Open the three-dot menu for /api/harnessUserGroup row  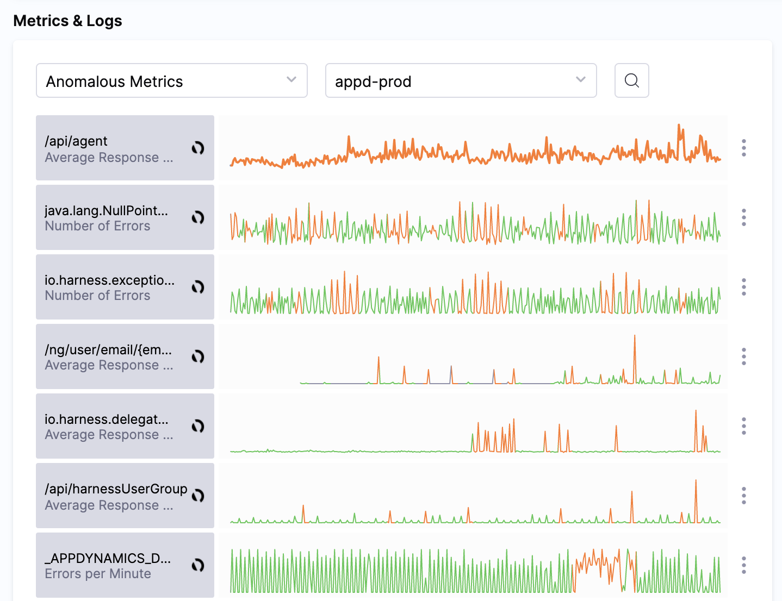coord(743,496)
